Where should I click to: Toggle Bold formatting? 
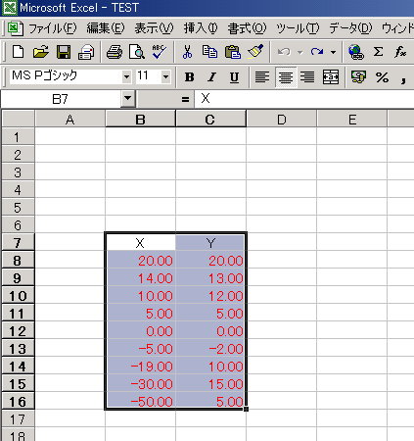click(x=189, y=77)
